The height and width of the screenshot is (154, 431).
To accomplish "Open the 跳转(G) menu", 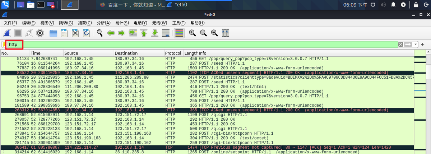I will pyautogui.click(x=66, y=23).
